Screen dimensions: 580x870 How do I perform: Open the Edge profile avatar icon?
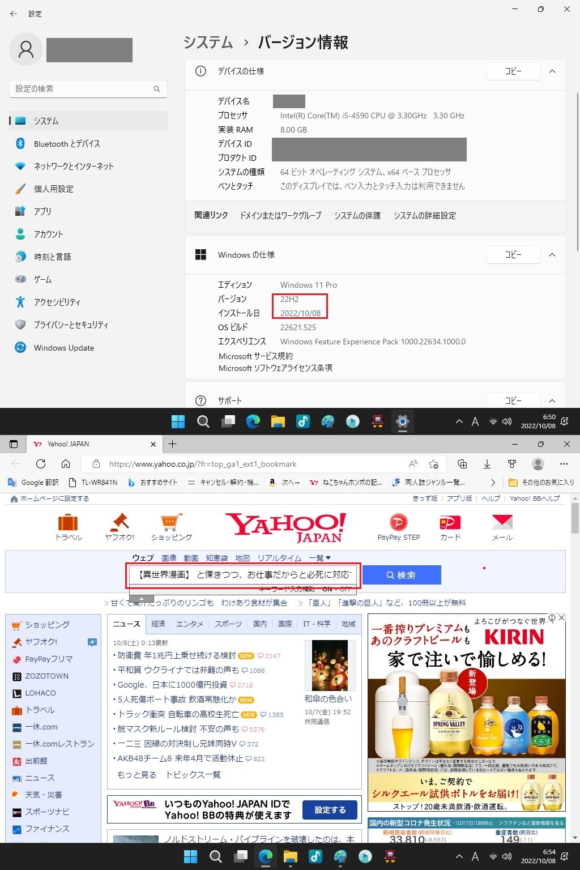(x=538, y=464)
